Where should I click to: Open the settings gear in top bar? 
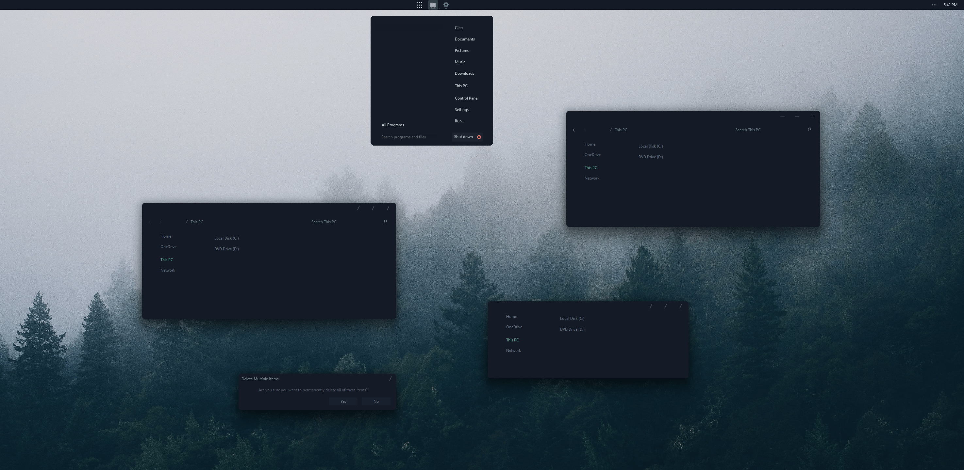(x=446, y=5)
